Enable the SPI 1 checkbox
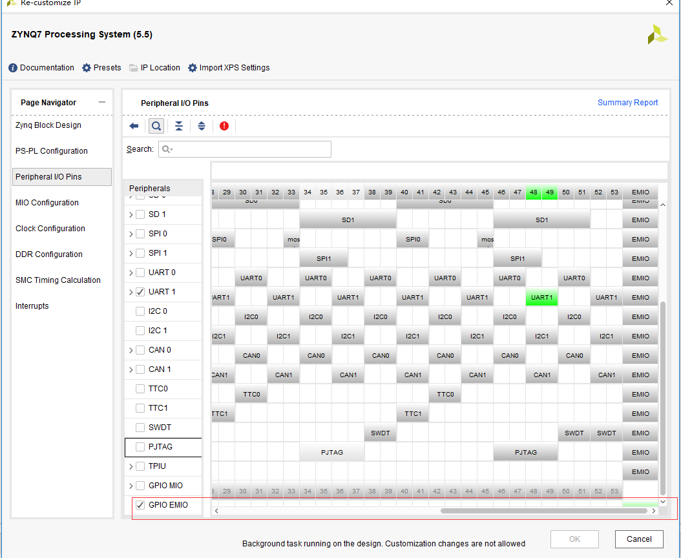 coord(140,253)
